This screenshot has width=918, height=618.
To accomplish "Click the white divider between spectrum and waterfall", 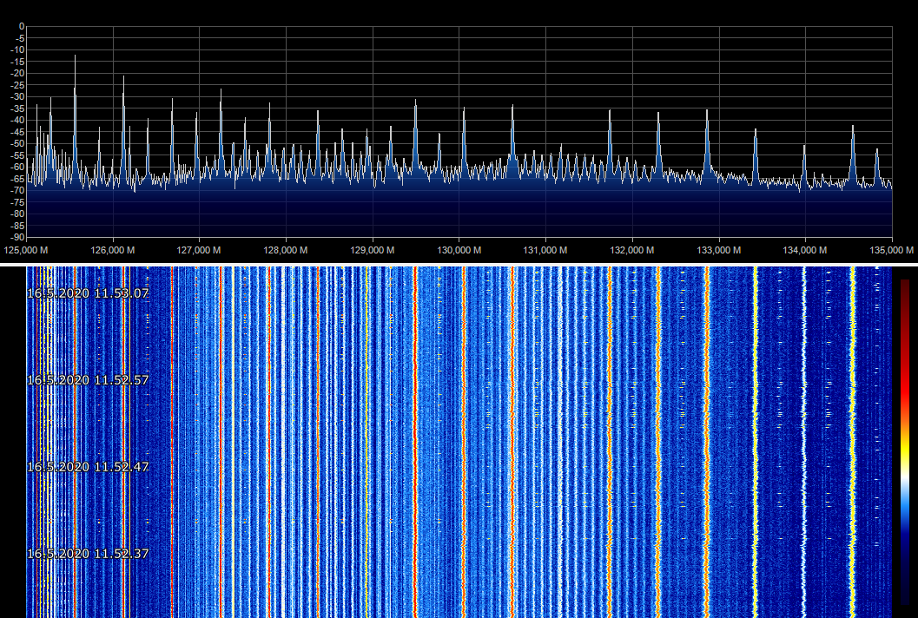I will pyautogui.click(x=459, y=263).
